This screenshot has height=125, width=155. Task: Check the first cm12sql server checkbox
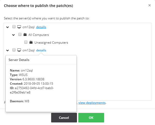pyautogui.click(x=14, y=27)
